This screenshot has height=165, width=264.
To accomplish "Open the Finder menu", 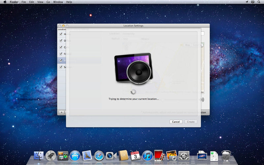I will pyautogui.click(x=14, y=2).
